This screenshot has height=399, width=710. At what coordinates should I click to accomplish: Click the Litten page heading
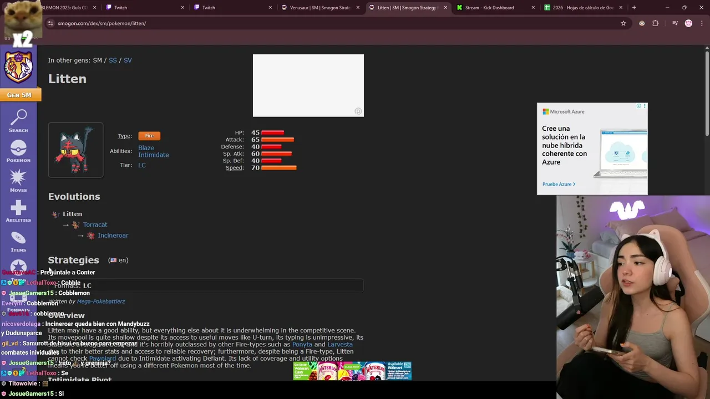tap(67, 79)
